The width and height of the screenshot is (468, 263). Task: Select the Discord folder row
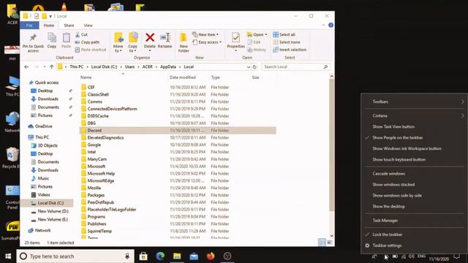coord(178,130)
